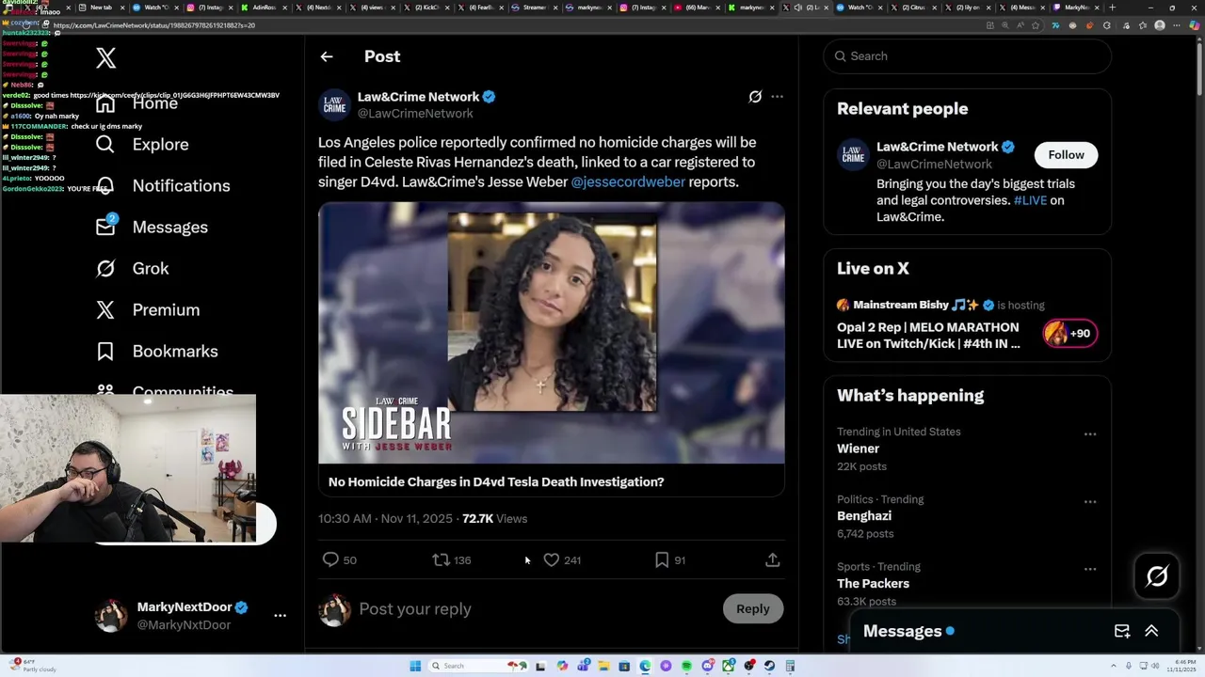This screenshot has width=1205, height=677.
Task: Click the reply box profile avatar
Action: click(334, 609)
